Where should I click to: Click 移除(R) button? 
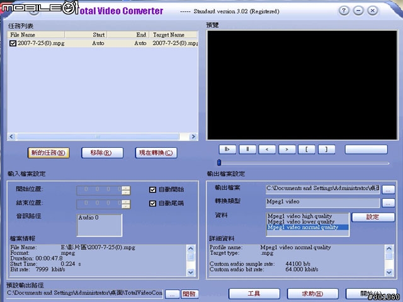tap(102, 153)
